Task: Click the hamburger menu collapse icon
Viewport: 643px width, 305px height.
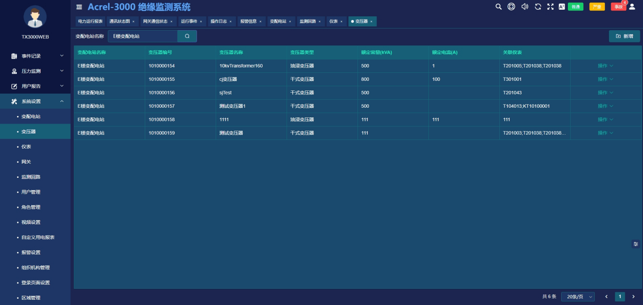Action: (79, 7)
